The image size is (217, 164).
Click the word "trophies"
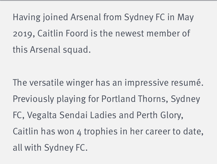[x=100, y=132]
